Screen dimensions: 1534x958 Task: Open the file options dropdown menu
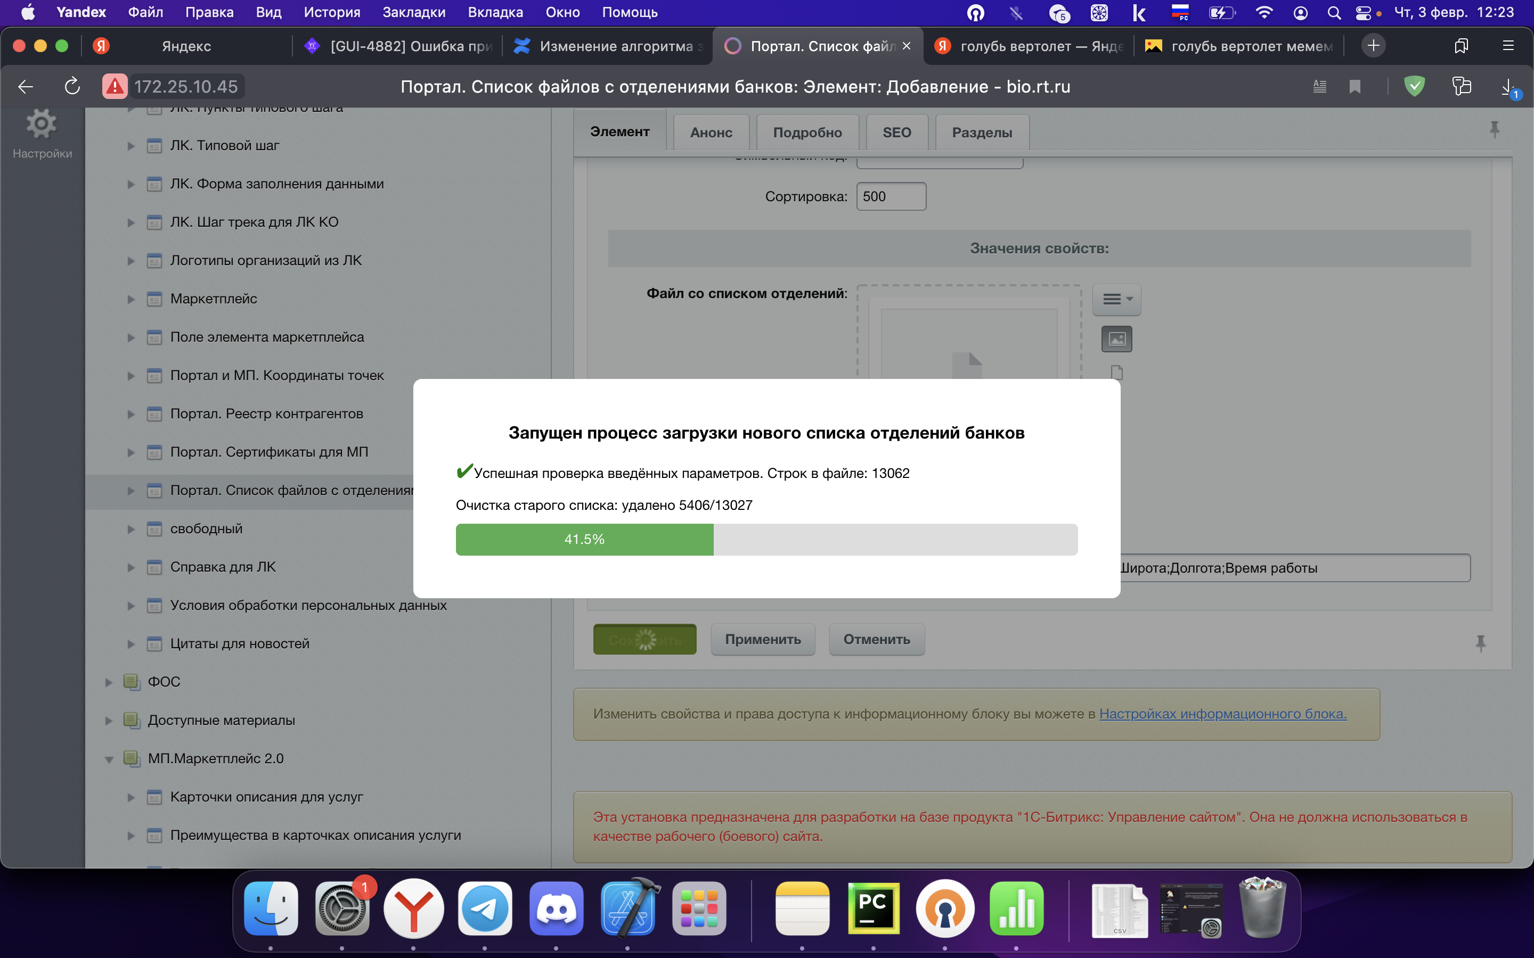1116,299
